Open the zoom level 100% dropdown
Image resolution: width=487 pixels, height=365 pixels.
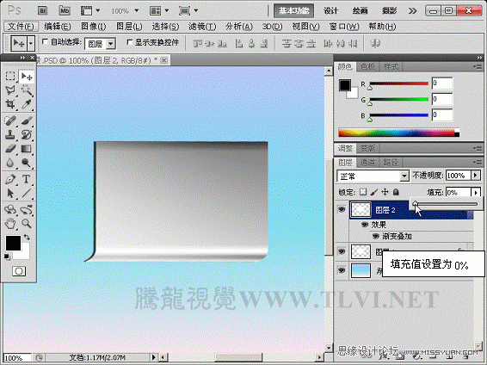(x=137, y=11)
